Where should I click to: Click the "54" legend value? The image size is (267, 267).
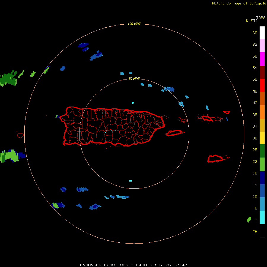(255, 68)
